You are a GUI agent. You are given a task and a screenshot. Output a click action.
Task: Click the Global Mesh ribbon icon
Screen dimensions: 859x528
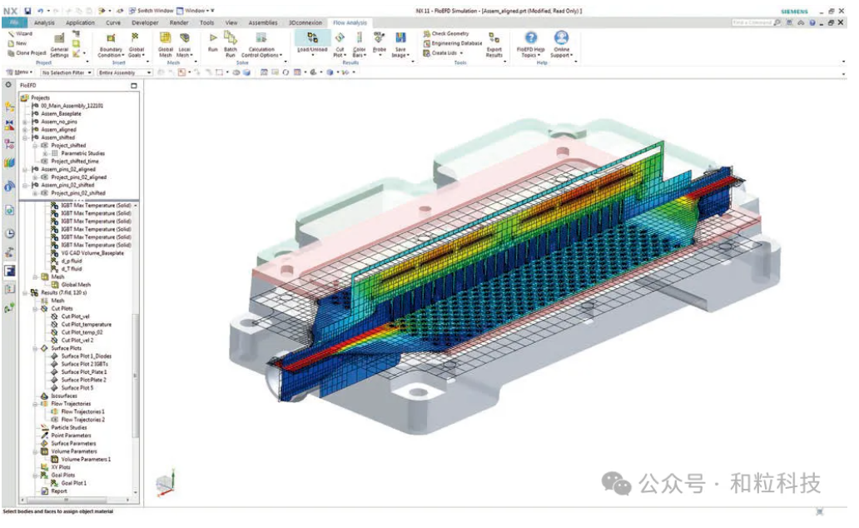(166, 39)
